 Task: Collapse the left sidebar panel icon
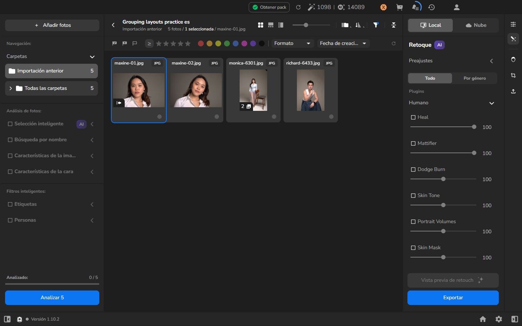7,319
